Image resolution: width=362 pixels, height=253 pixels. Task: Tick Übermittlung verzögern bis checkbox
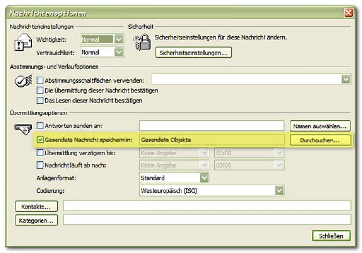coord(41,153)
